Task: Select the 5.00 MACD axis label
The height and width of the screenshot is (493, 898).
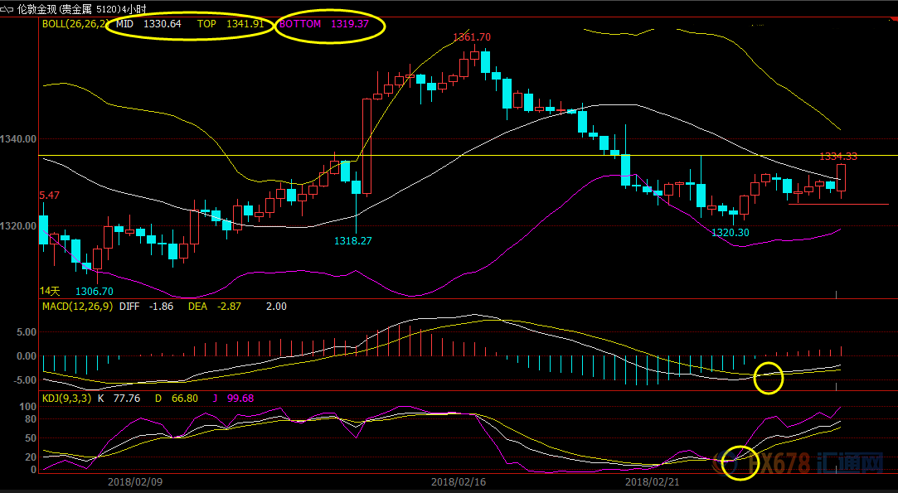Action: tap(27, 332)
